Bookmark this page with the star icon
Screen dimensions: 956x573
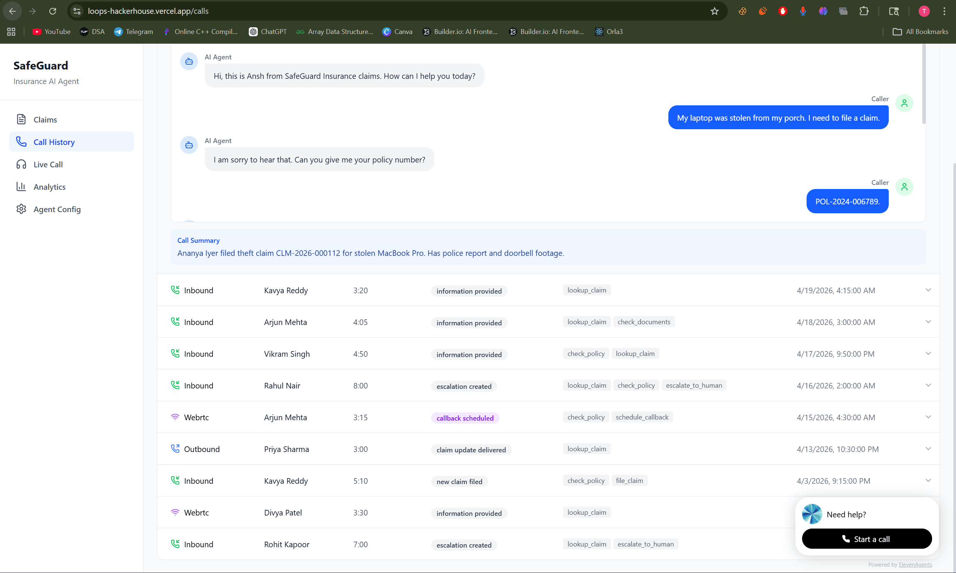click(714, 11)
